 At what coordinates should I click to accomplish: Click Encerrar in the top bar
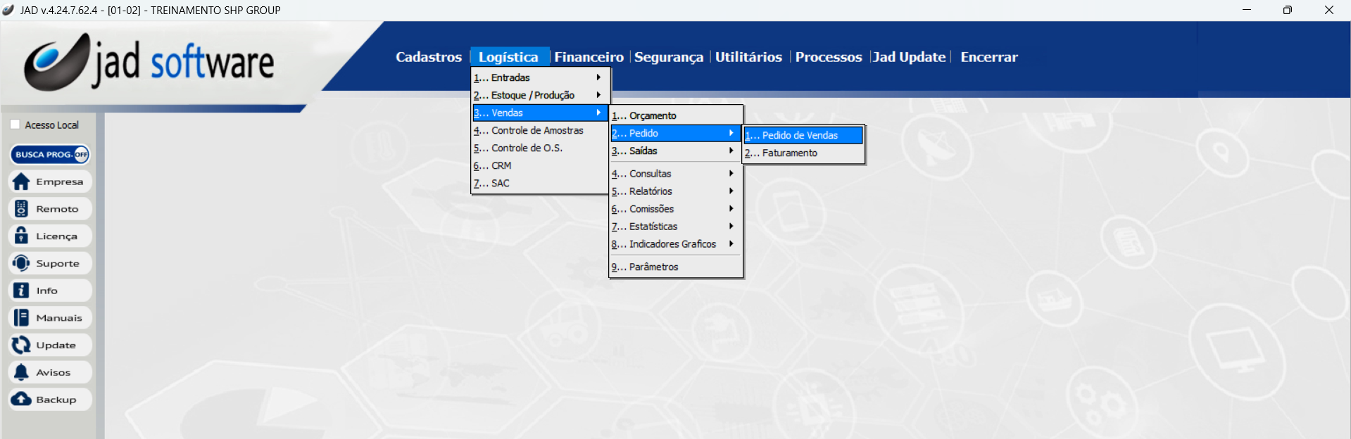[988, 57]
